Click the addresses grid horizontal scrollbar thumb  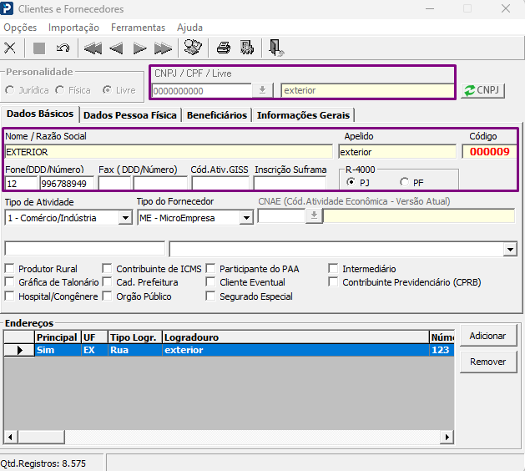click(41, 437)
